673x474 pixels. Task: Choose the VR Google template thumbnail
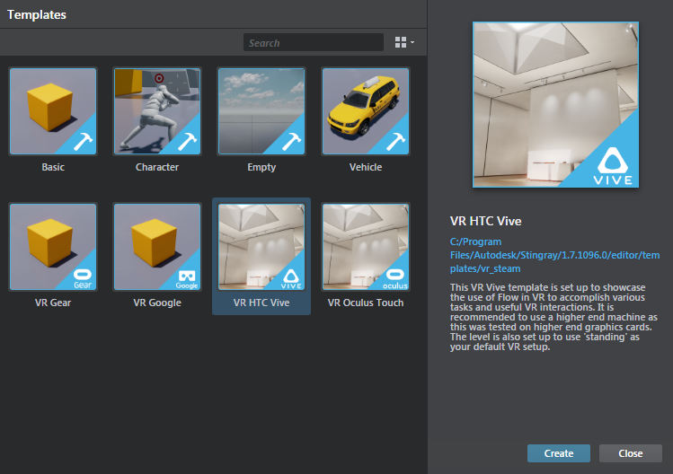157,247
